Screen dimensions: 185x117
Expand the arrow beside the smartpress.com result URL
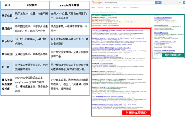121,89
